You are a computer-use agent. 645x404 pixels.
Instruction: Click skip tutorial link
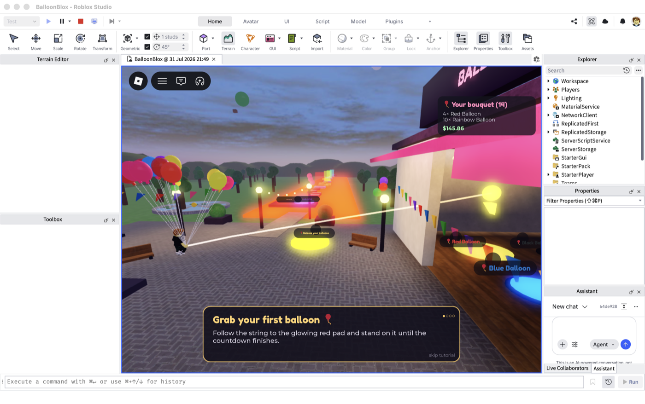441,355
